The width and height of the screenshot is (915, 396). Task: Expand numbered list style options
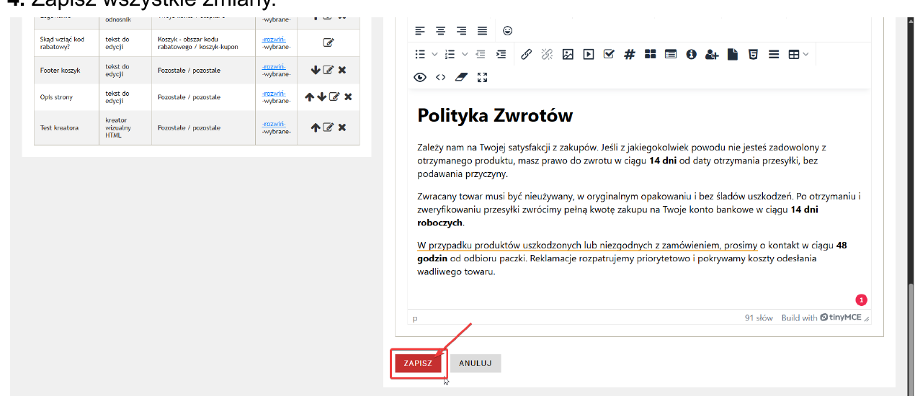[x=465, y=54]
